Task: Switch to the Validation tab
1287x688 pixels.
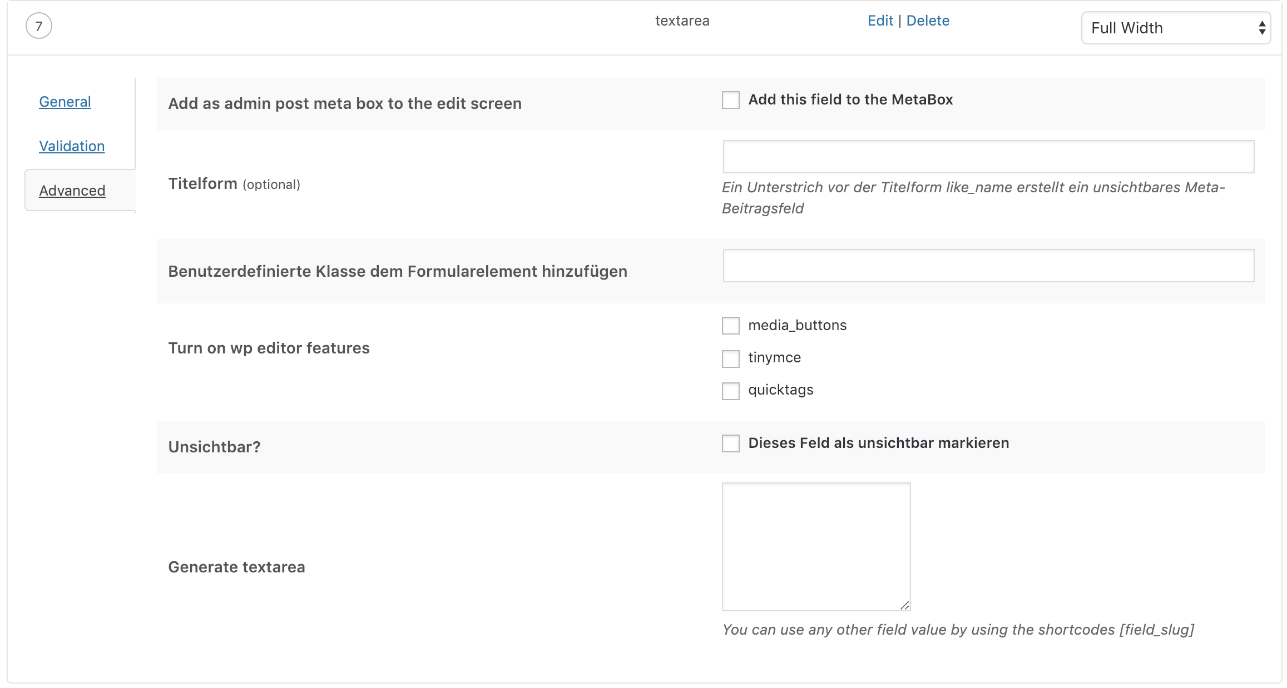Action: pyautogui.click(x=71, y=146)
